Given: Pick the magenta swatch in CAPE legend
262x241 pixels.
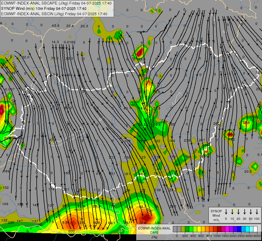Looking at the screenshot, I should tap(227, 229).
